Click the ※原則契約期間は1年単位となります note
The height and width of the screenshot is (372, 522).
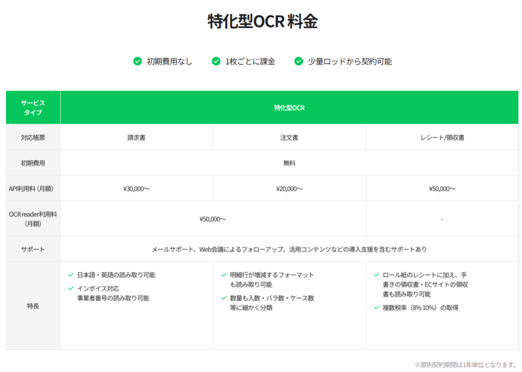point(466,364)
